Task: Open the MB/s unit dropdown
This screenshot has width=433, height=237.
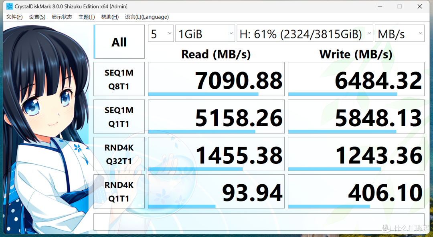Action: pos(399,33)
